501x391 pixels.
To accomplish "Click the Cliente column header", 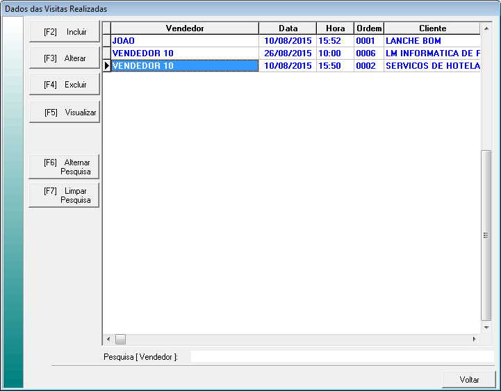I will (432, 28).
